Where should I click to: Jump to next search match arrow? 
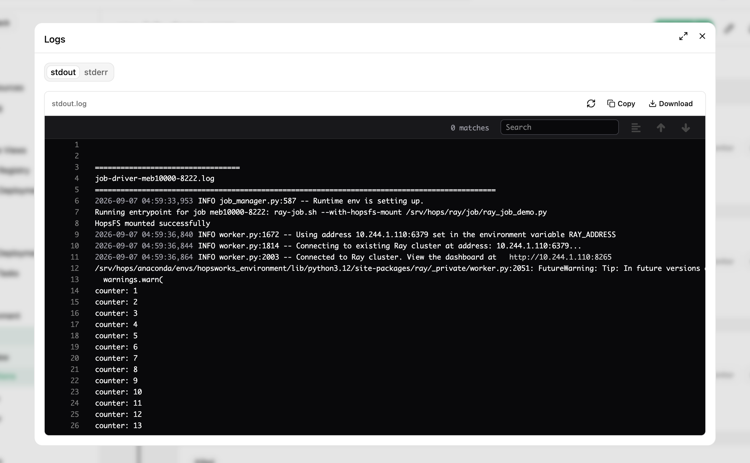pos(686,128)
